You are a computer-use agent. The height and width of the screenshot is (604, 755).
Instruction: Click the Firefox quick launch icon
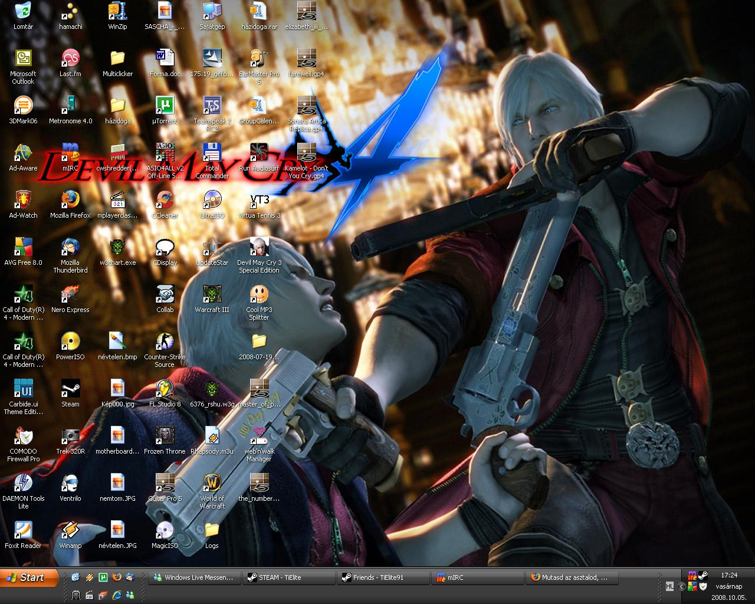pyautogui.click(x=117, y=577)
